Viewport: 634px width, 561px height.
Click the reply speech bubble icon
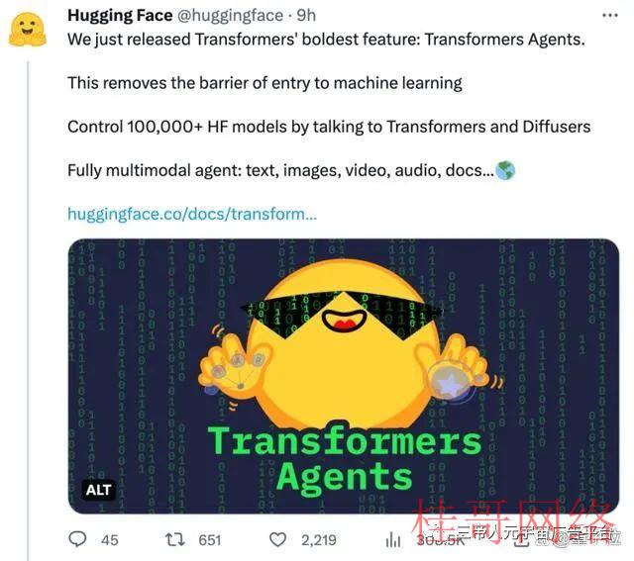click(x=77, y=539)
